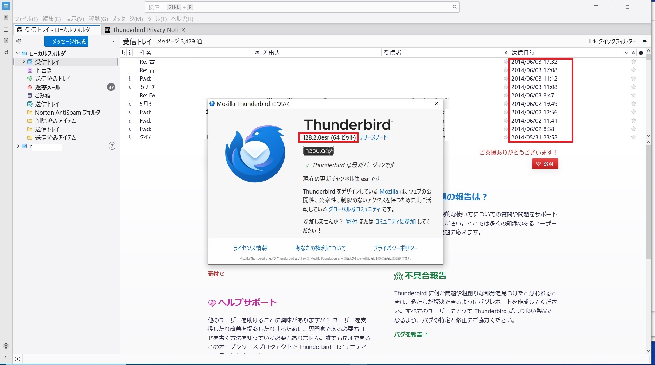Expand the 受信トレイ folder subtree
Image resolution: width=655 pixels, height=365 pixels.
[23, 62]
